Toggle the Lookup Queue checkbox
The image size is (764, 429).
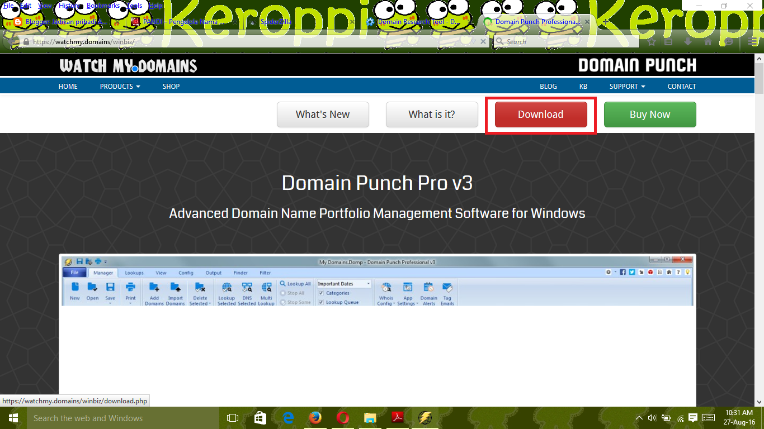[321, 301]
